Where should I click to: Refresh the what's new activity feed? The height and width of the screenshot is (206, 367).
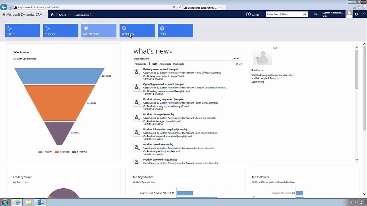pos(241,64)
